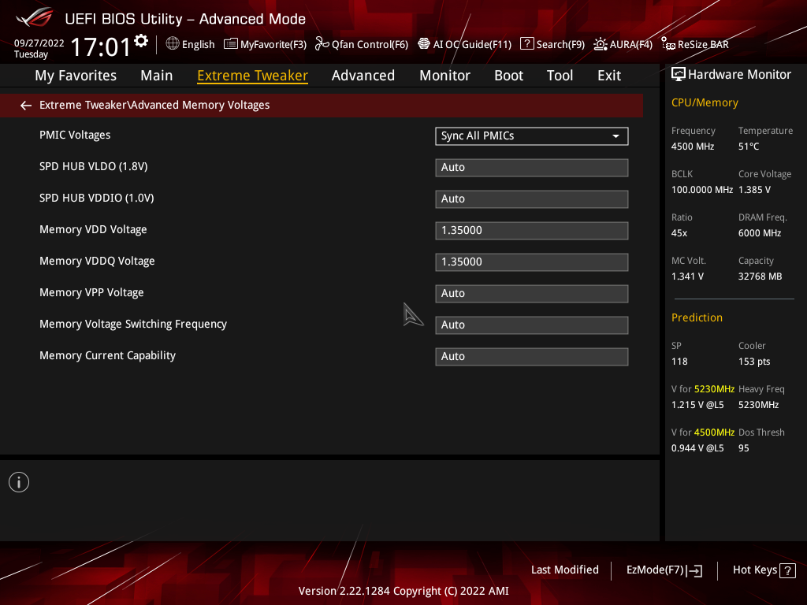Select Memory Current Capability label

(107, 355)
